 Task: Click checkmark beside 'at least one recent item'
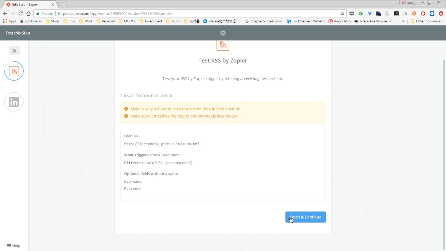(126, 109)
